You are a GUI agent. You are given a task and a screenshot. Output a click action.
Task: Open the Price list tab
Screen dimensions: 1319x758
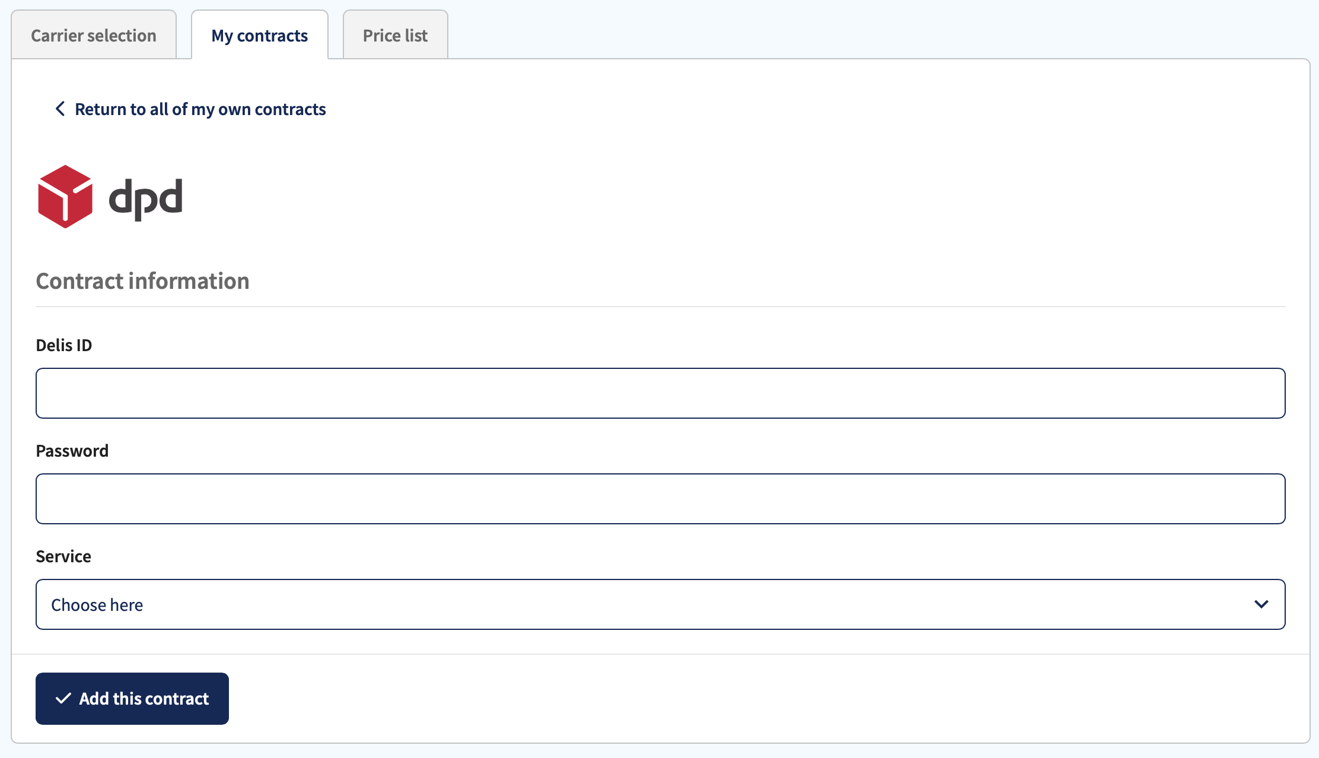tap(396, 35)
